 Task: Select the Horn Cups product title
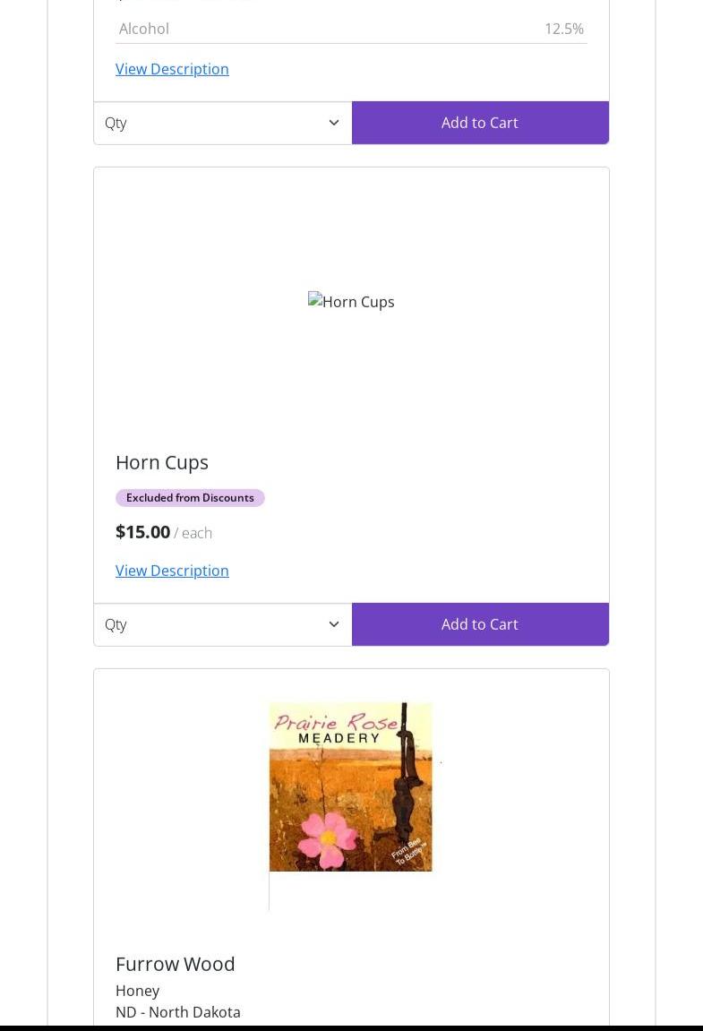click(x=162, y=462)
